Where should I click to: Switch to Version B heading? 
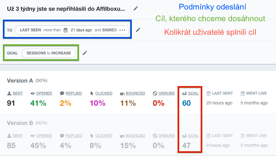pyautogui.click(x=20, y=123)
